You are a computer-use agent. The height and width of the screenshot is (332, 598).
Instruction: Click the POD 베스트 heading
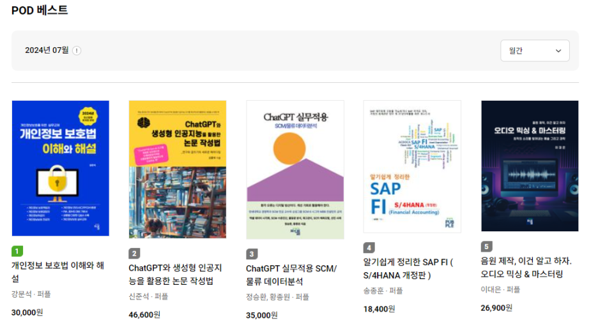pos(40,10)
